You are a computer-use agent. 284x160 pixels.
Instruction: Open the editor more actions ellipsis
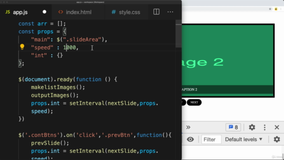click(170, 12)
